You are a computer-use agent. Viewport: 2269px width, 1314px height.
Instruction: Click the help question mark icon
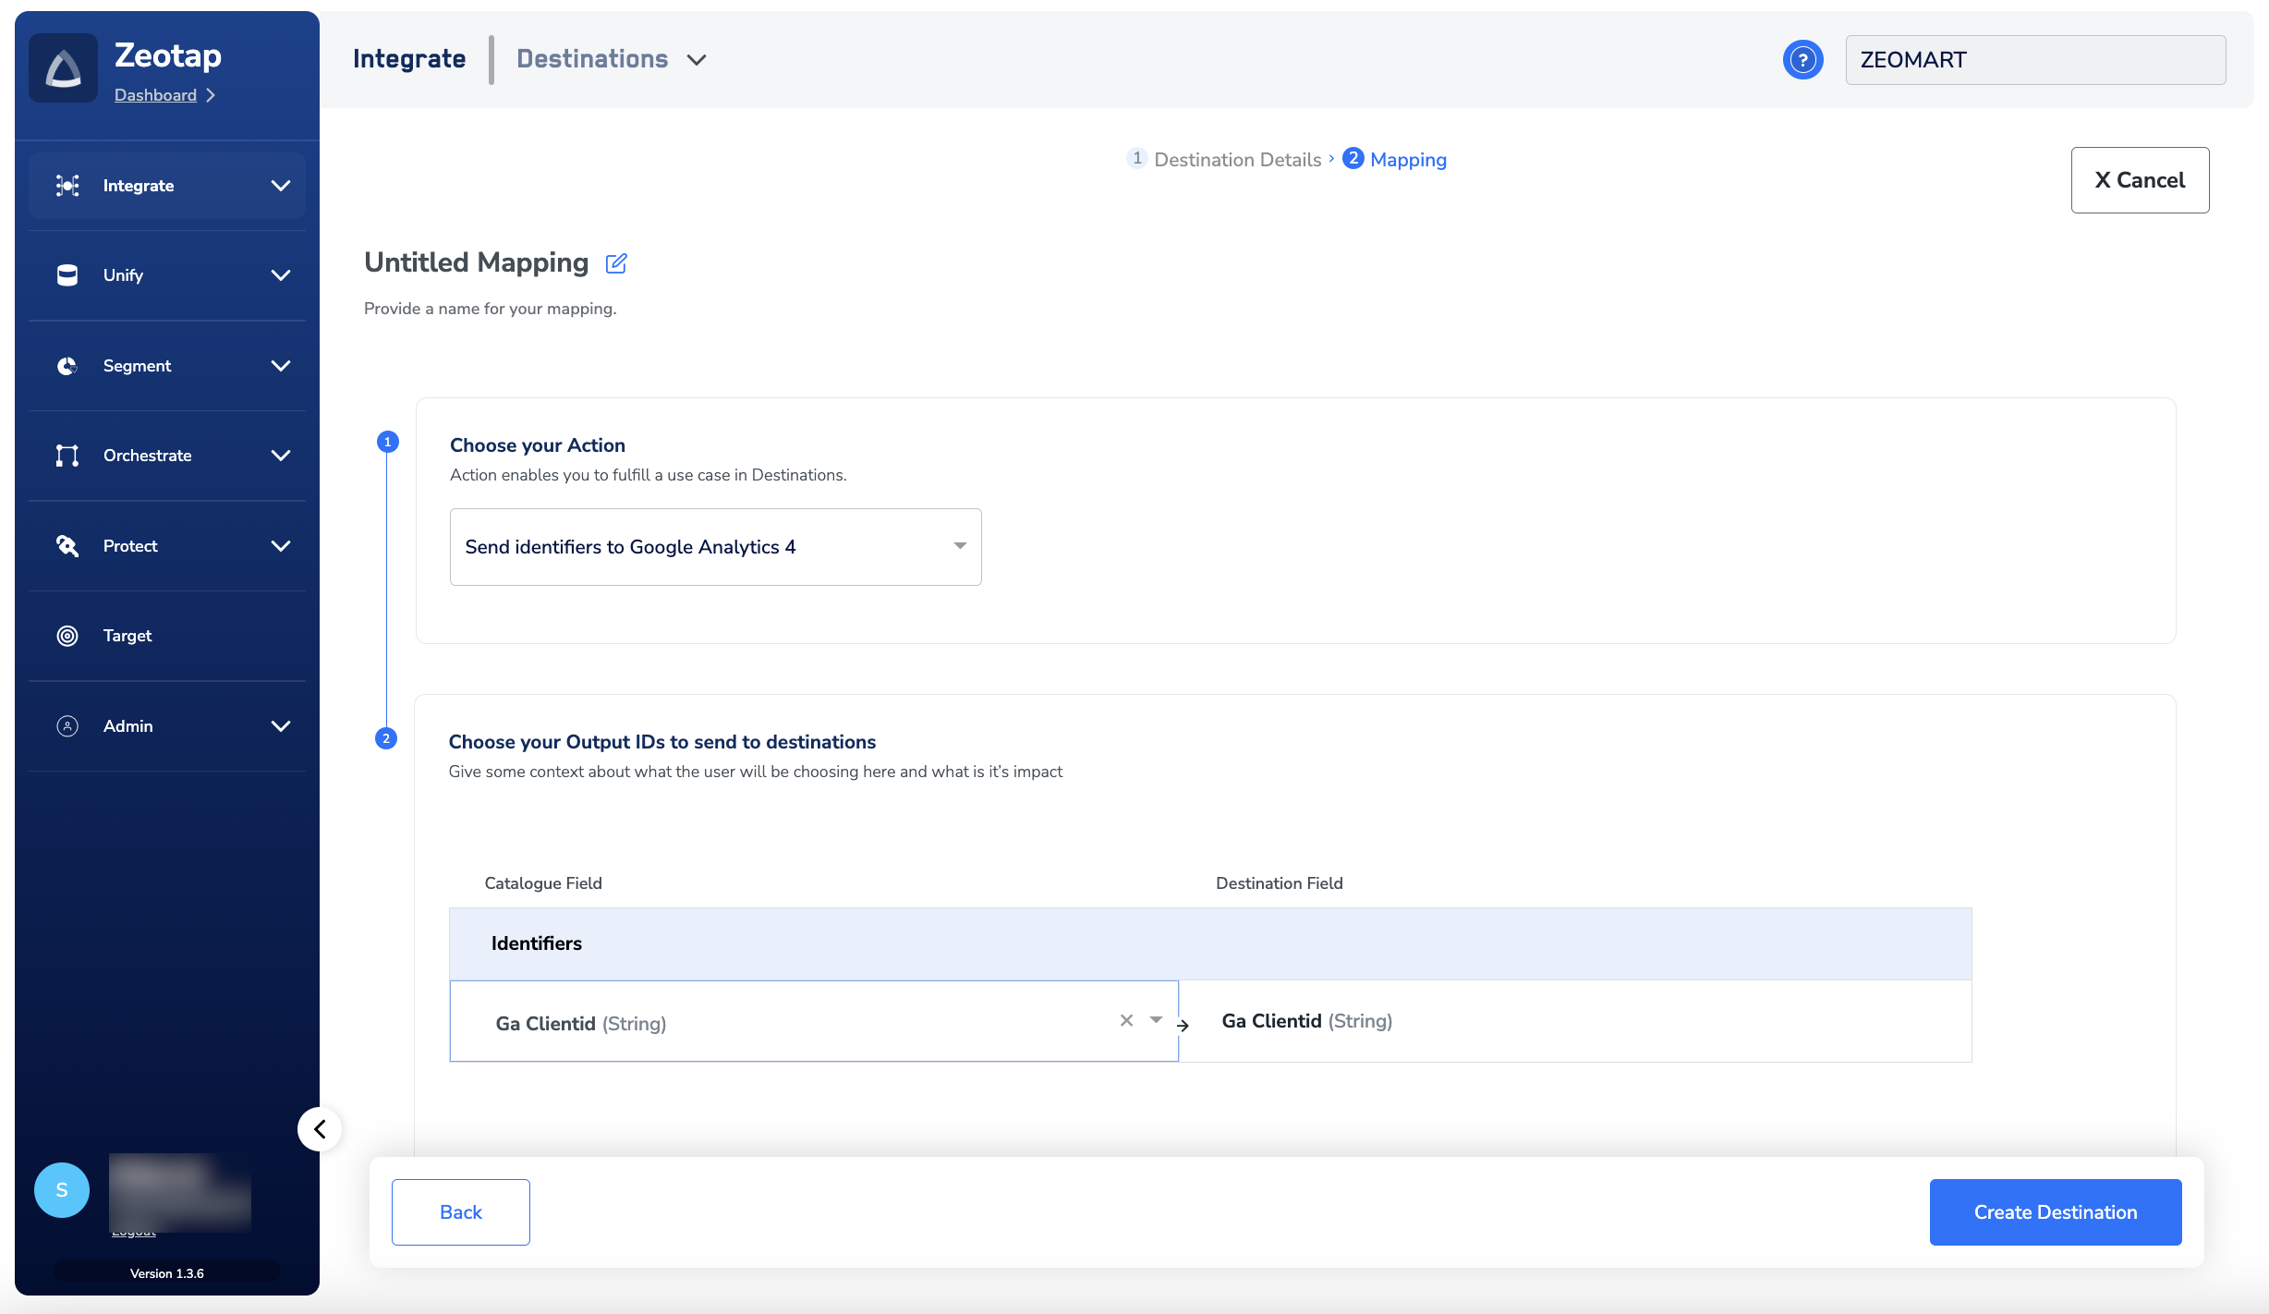point(1802,60)
